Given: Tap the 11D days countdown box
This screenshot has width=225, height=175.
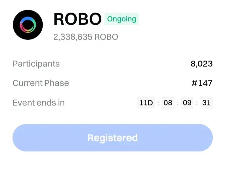Looking at the screenshot, I should (x=146, y=103).
